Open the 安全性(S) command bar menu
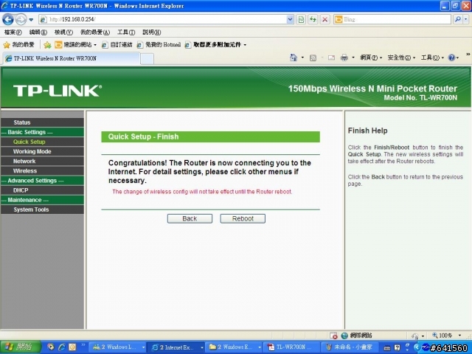Image resolution: width=472 pixels, height=354 pixels. [401, 58]
